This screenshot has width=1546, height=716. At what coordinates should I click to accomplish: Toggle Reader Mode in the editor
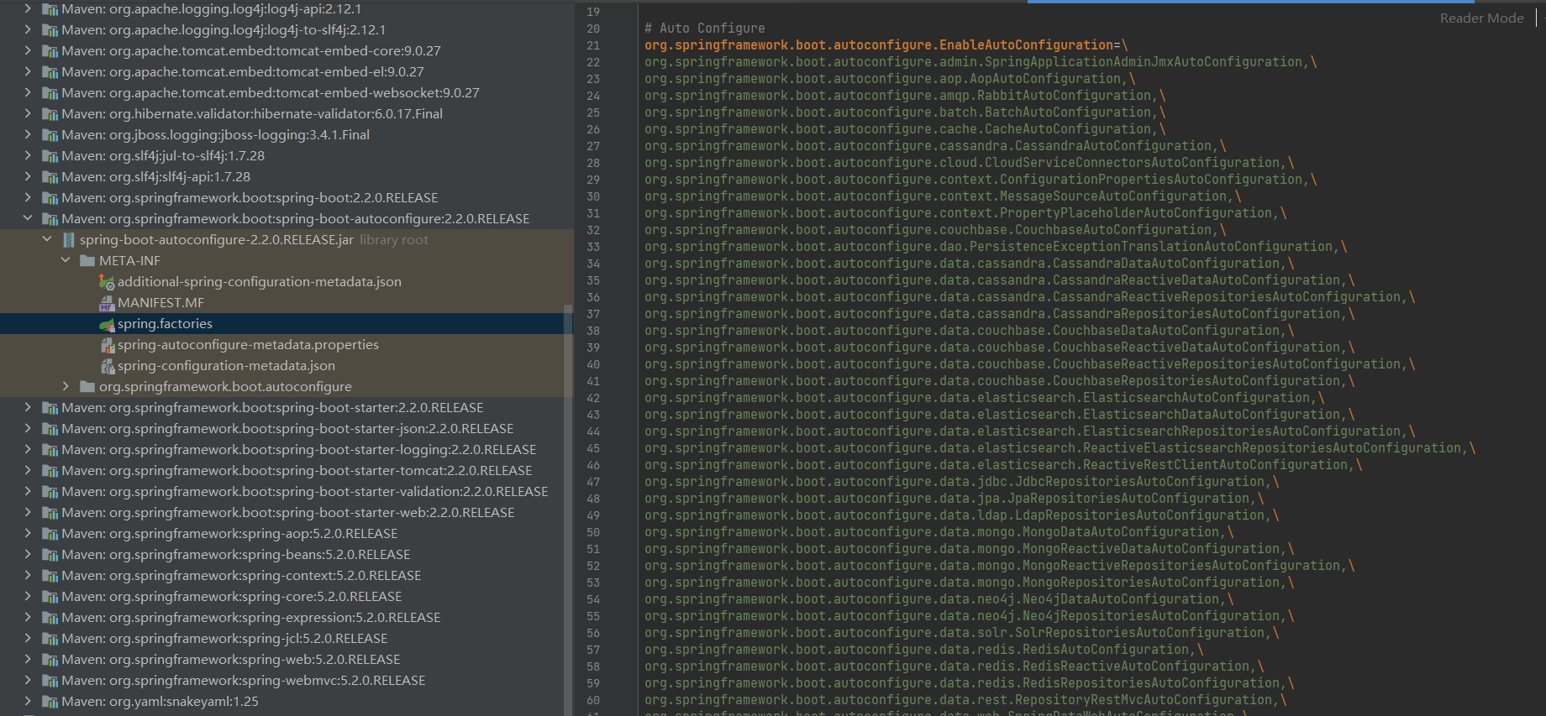pyautogui.click(x=1481, y=18)
